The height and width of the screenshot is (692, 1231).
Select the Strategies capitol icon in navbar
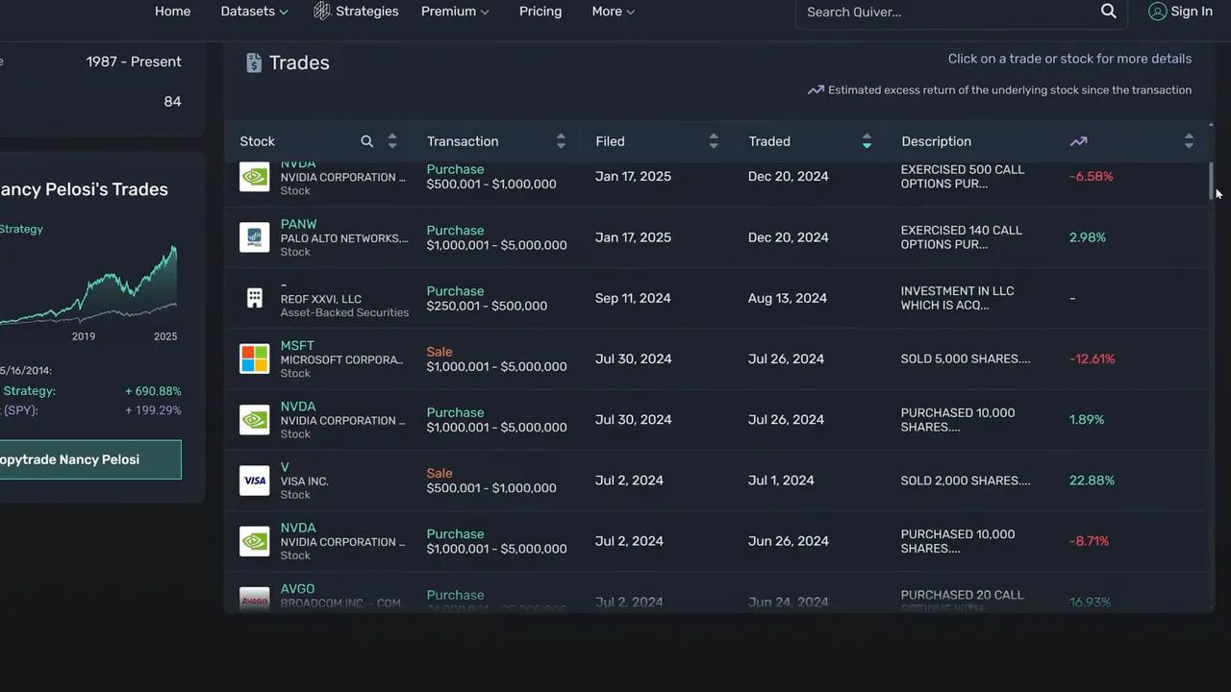click(320, 11)
